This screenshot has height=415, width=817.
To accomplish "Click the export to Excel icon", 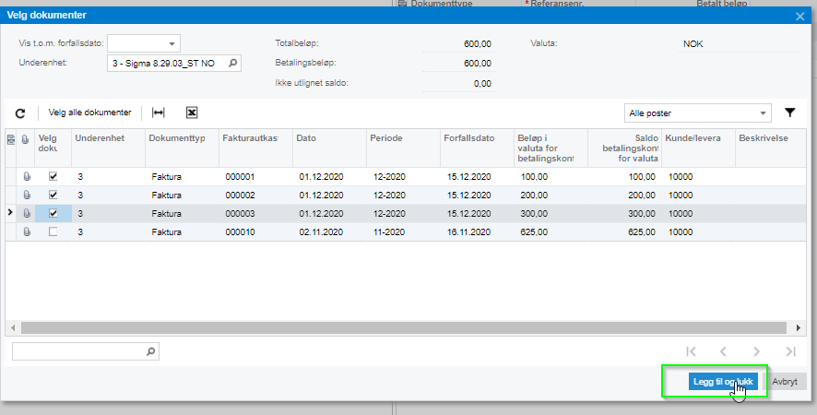I will (x=192, y=113).
